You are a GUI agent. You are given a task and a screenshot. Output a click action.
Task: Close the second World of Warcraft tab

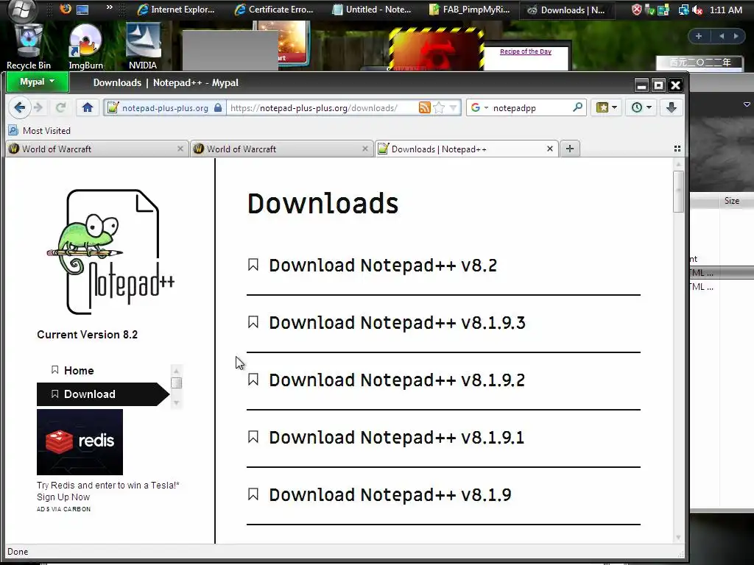pyautogui.click(x=365, y=149)
